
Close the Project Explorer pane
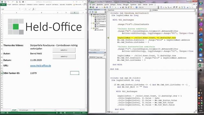pos(105,10)
